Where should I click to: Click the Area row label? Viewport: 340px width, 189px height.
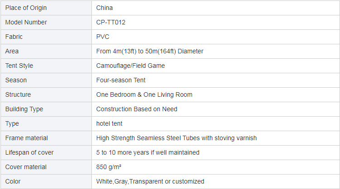coord(12,51)
